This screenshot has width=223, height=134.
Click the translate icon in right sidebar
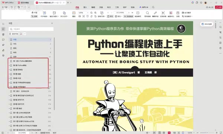220,32
